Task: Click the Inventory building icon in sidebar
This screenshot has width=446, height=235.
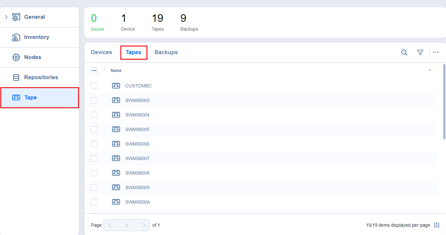Action: coord(16,37)
